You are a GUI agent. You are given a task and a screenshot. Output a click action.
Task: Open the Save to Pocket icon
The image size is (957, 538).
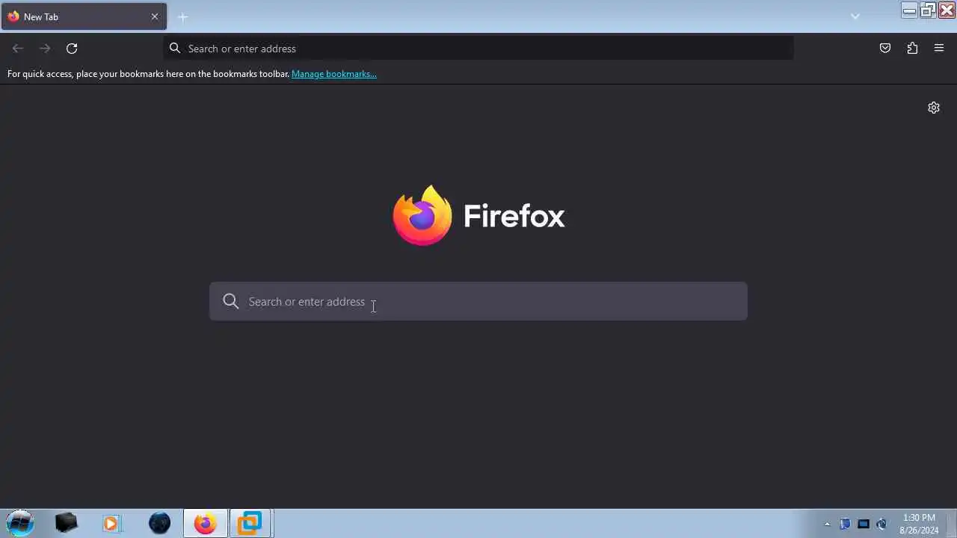click(885, 49)
